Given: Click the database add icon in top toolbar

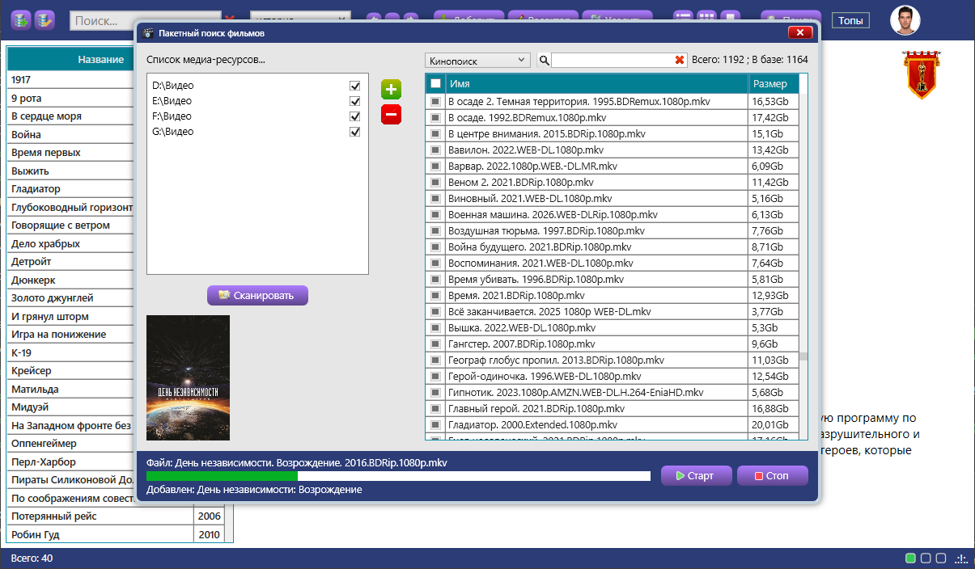Looking at the screenshot, I should tap(21, 19).
